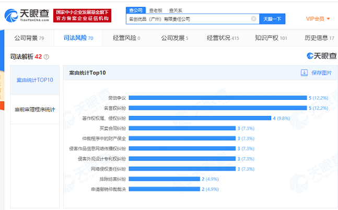Clear the search box with X icon

pyautogui.click(x=253, y=19)
